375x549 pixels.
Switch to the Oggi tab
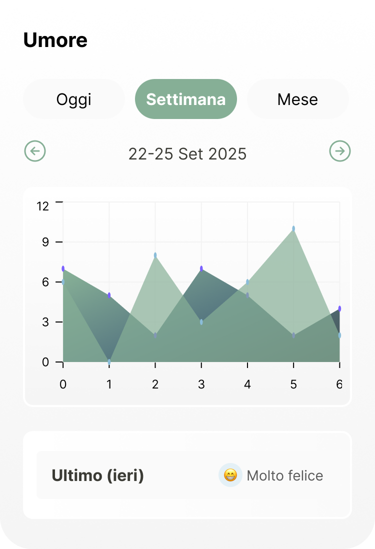74,99
